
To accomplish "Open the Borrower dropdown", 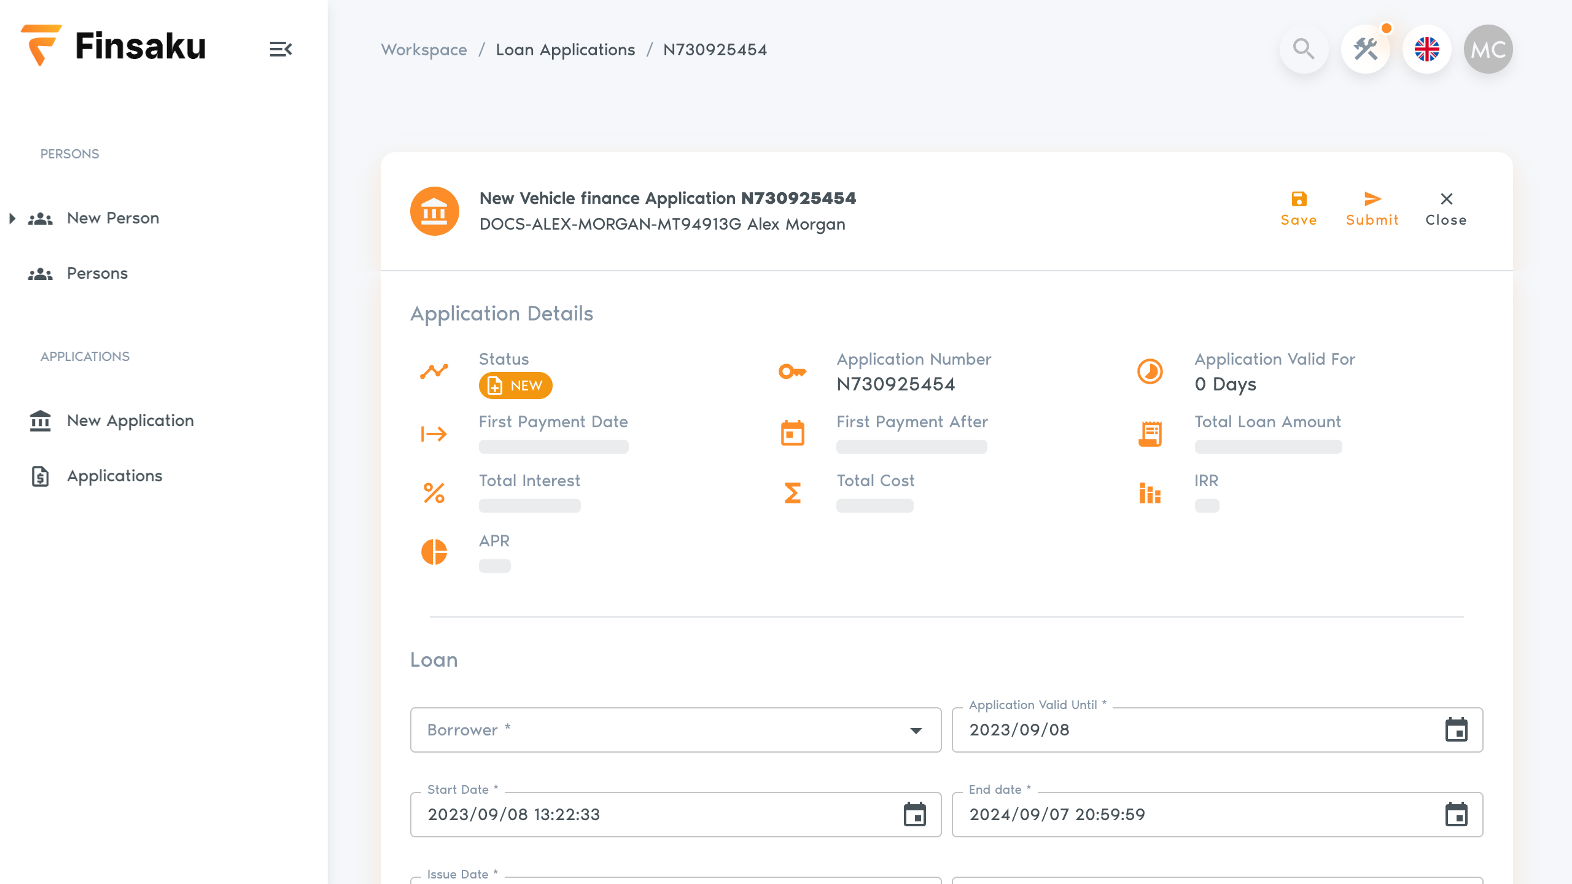I will 675,730.
